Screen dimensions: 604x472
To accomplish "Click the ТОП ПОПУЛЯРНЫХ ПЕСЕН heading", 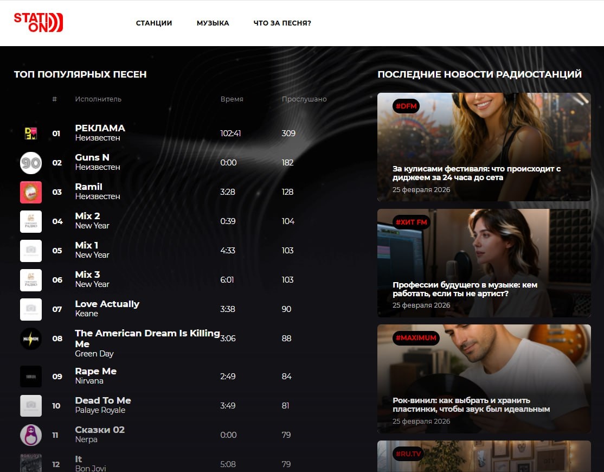I will (80, 74).
